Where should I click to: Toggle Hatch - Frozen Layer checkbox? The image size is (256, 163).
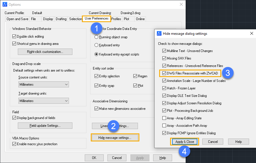coord(164,88)
